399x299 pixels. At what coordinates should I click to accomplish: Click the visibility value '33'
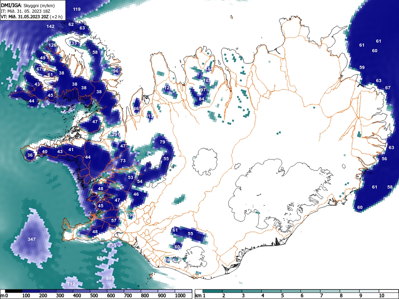[74, 43]
